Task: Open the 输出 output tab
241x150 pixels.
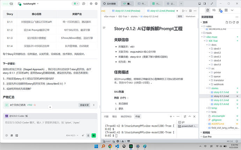Action: (114, 117)
